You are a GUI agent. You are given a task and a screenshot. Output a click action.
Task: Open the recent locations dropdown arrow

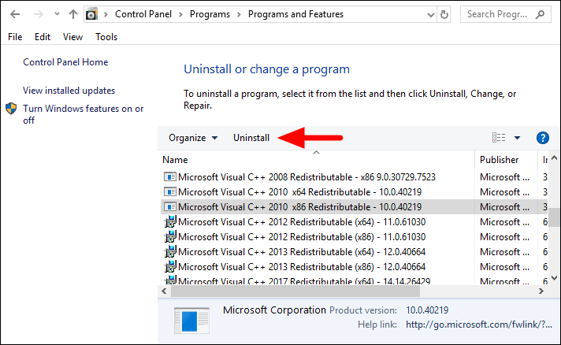point(57,14)
